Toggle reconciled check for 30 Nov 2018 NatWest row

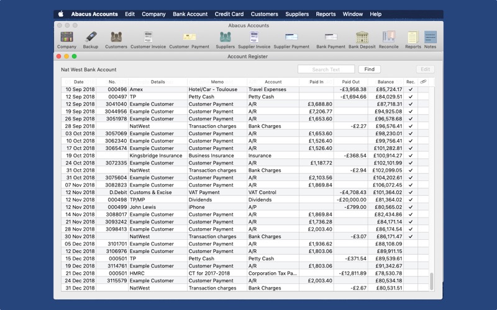click(x=411, y=236)
